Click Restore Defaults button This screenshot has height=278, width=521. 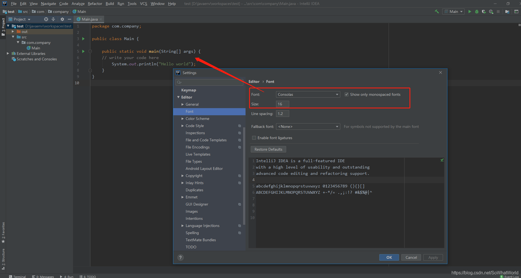[x=268, y=149]
